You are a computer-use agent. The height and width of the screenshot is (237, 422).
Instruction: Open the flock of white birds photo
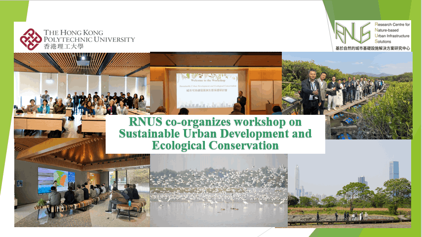pos(219,190)
